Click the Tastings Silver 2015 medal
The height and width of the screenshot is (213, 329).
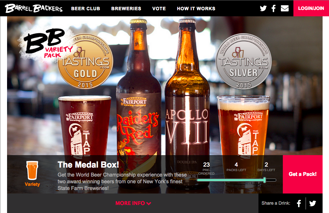click(x=243, y=61)
